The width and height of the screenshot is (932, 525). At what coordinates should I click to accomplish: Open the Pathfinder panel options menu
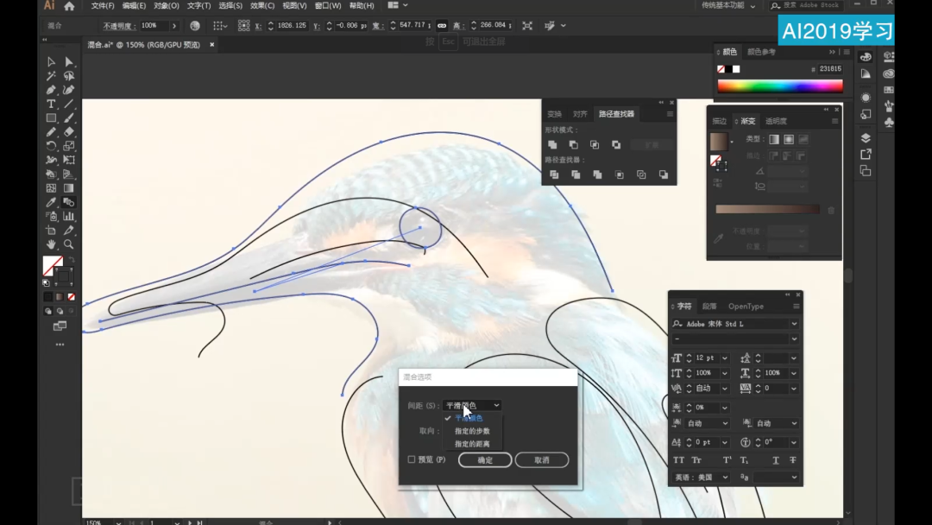[670, 114]
